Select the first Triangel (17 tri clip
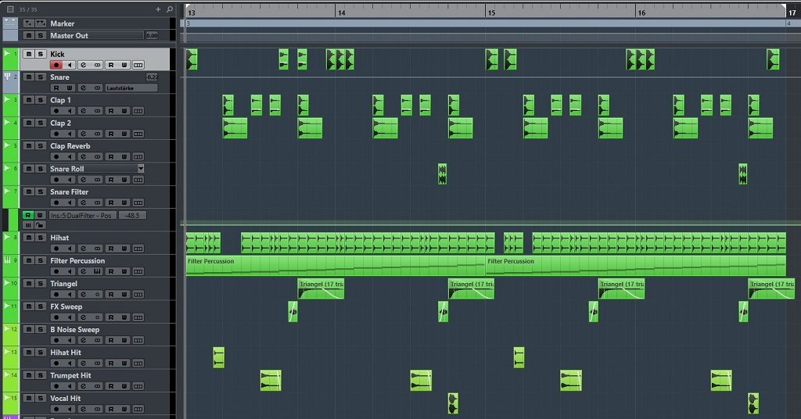 click(321, 289)
